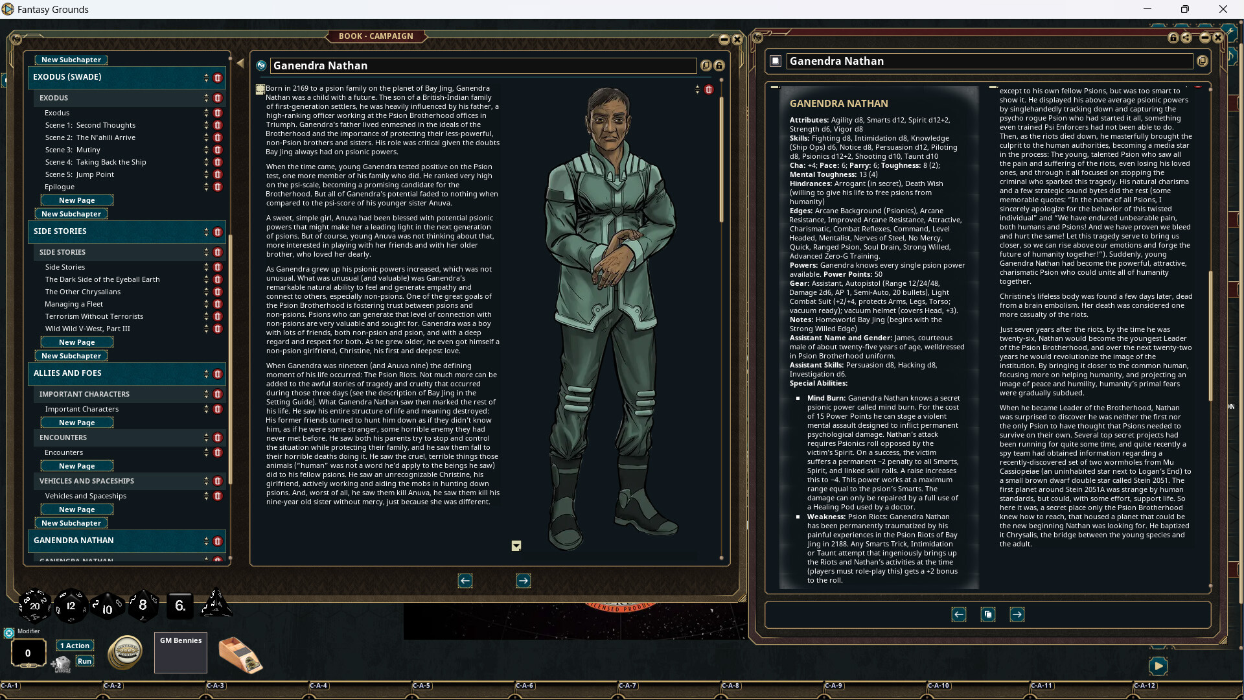1244x700 pixels.
Task: Click the 1 Action button
Action: coord(75,646)
